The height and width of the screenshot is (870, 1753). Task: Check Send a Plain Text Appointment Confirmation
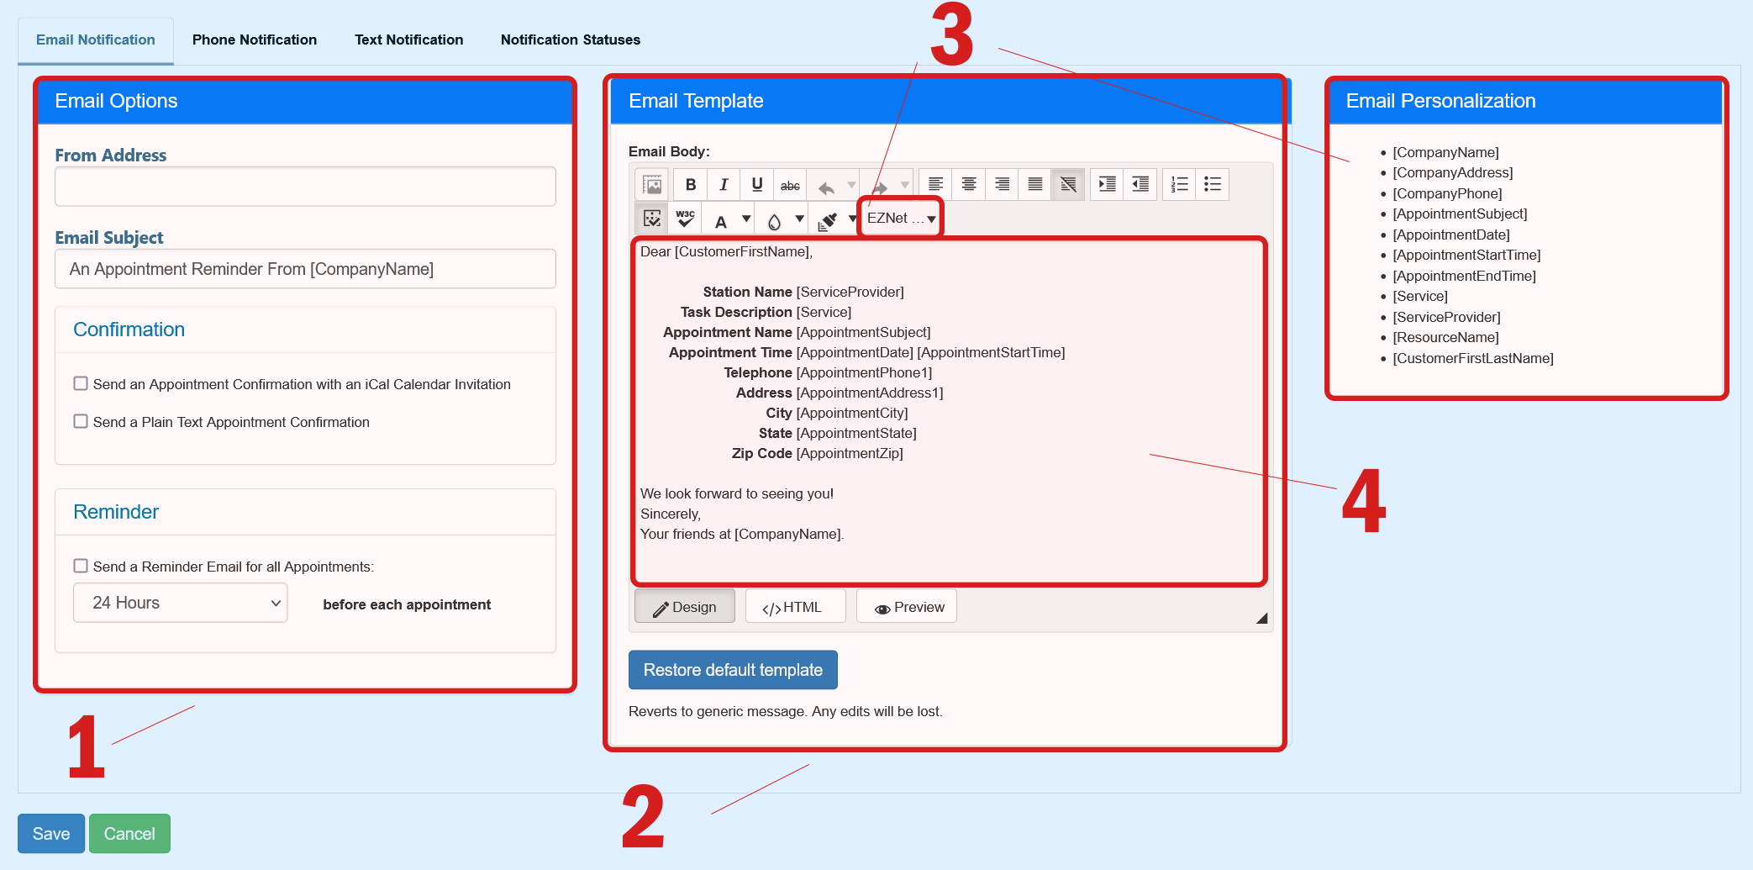point(81,421)
